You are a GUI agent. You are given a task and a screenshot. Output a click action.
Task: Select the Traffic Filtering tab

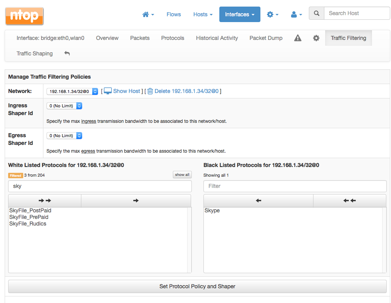pos(348,38)
